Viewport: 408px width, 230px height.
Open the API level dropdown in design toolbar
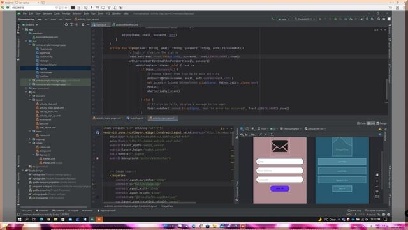point(273,129)
